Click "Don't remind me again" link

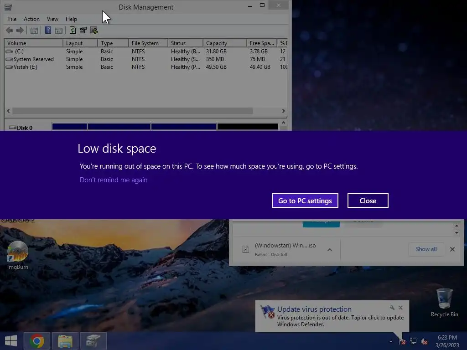114,180
